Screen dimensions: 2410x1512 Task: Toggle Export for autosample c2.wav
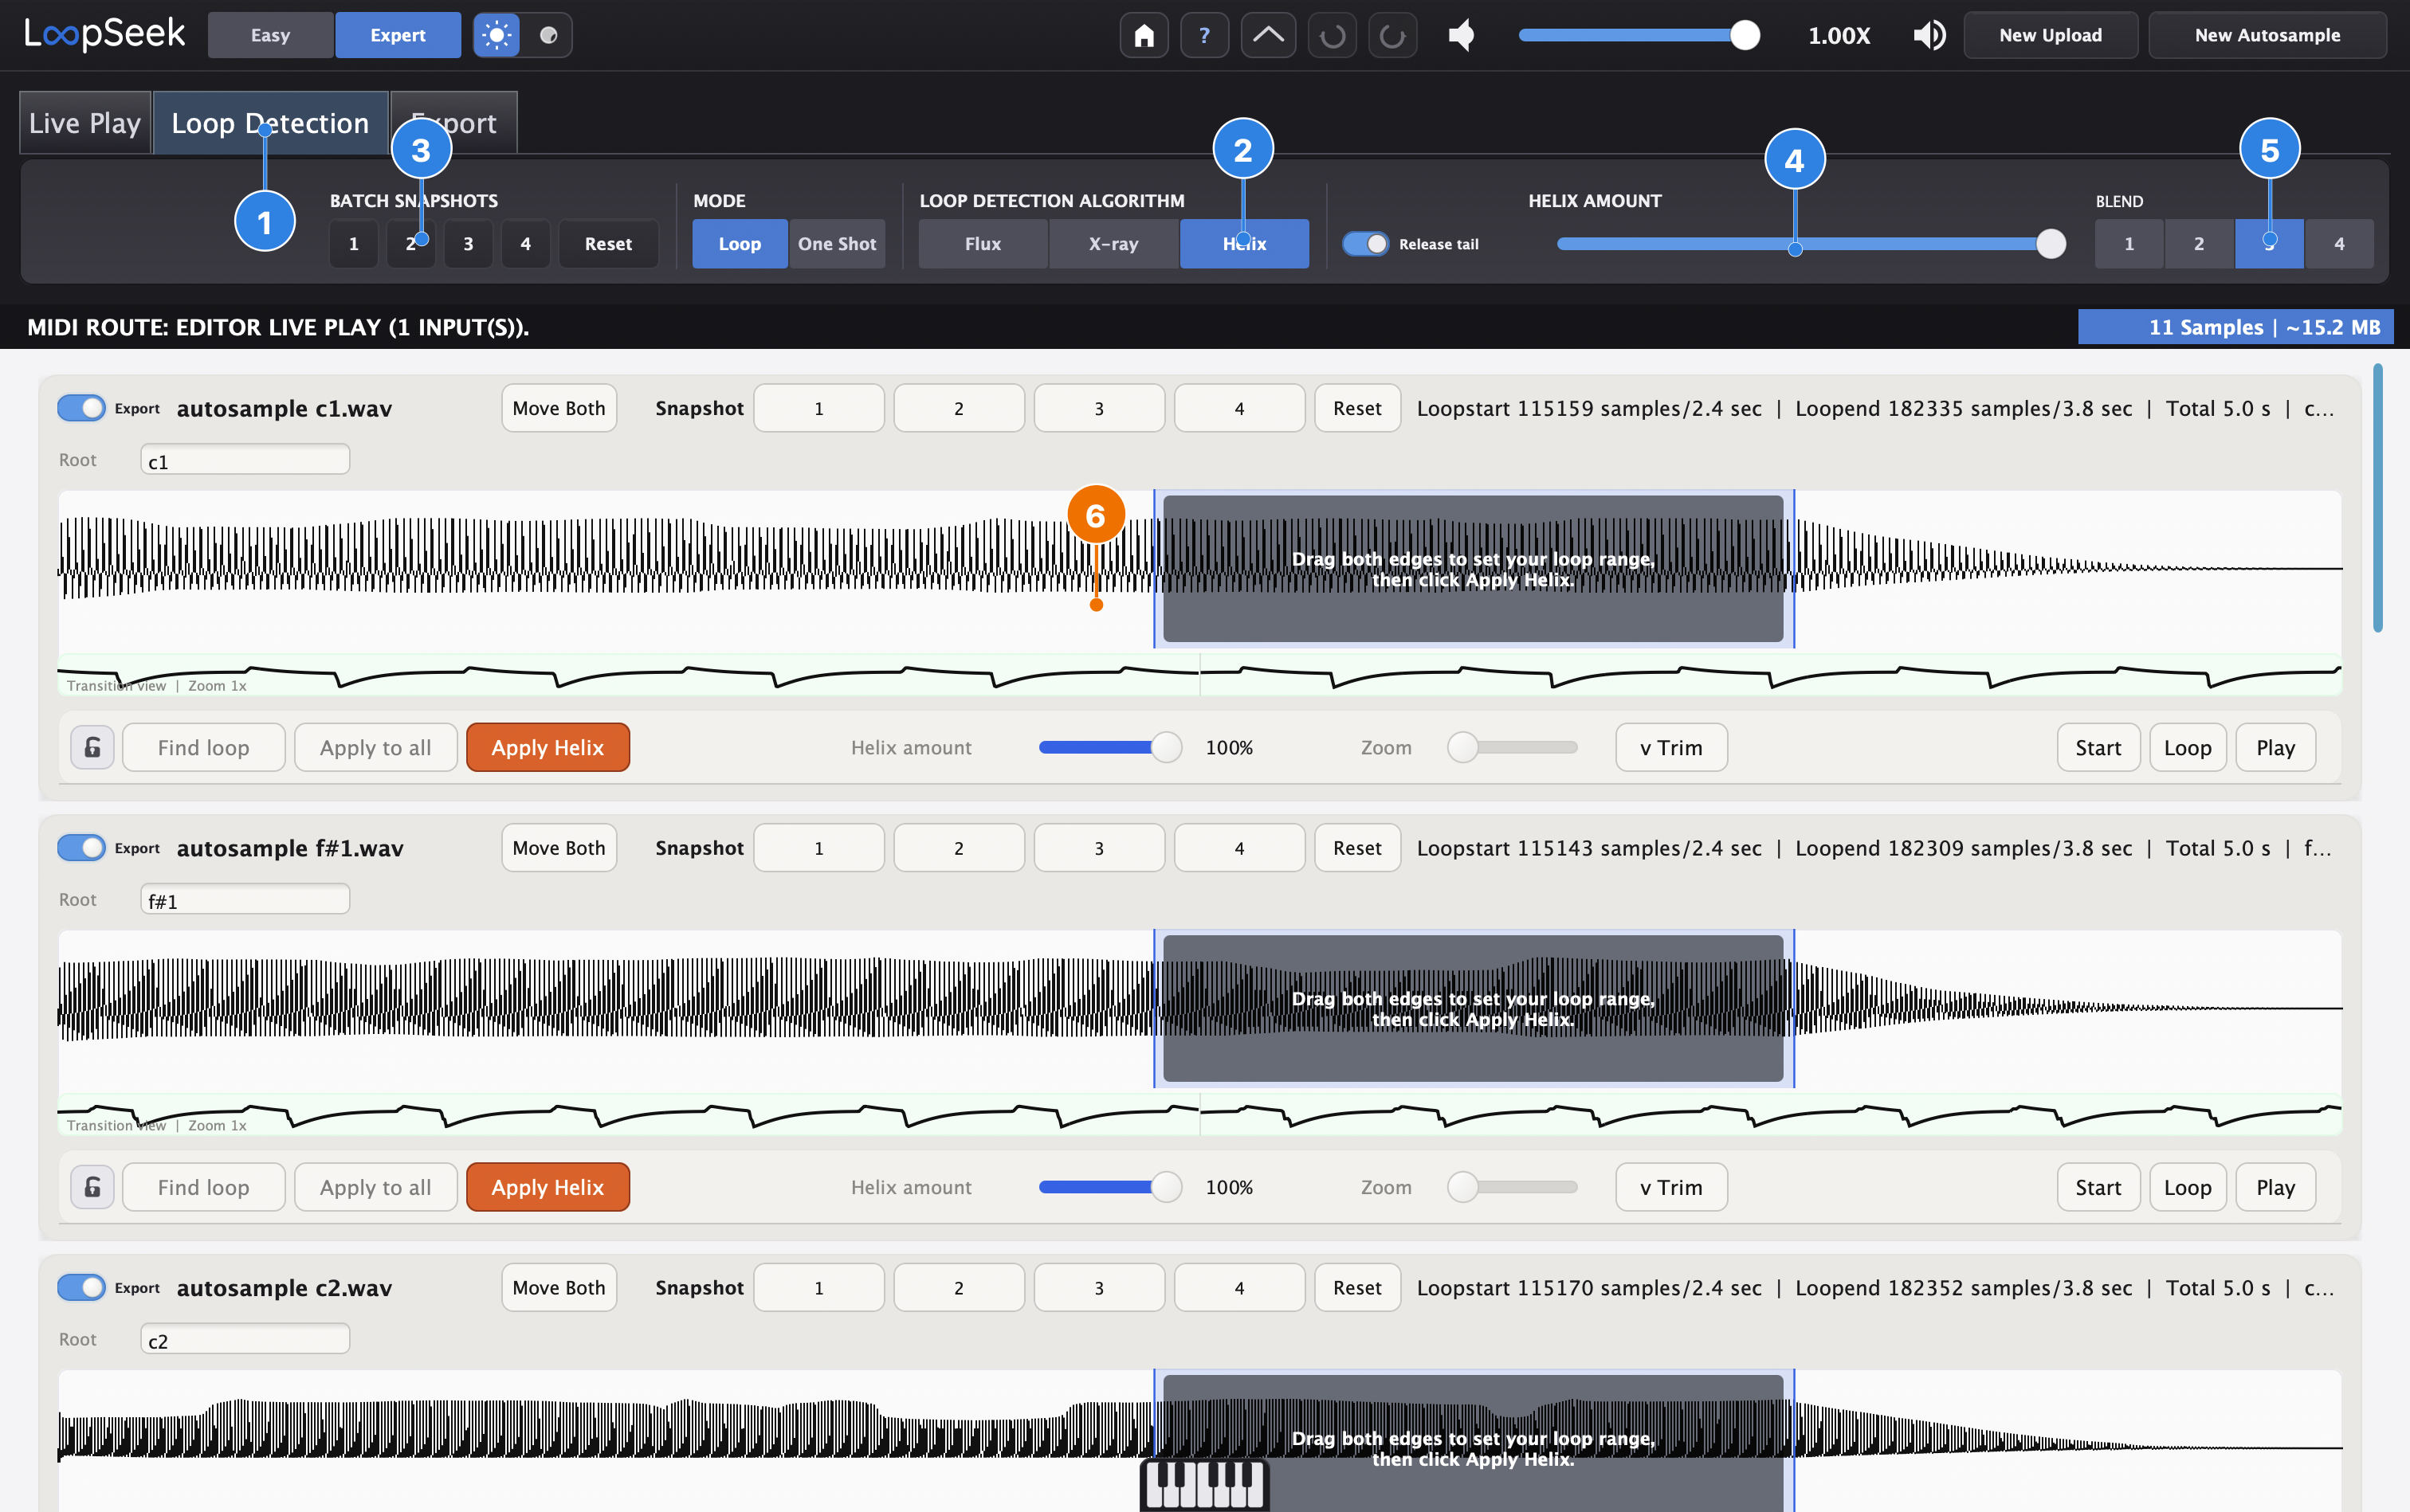(81, 1287)
